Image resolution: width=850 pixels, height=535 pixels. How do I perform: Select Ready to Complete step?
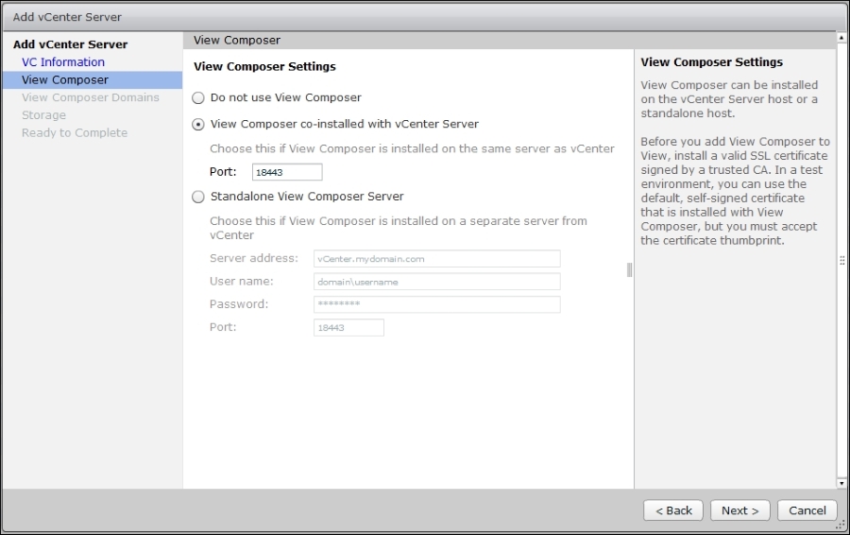[75, 133]
